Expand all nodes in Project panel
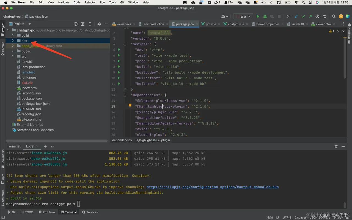The image size is (352, 220). 83,24
